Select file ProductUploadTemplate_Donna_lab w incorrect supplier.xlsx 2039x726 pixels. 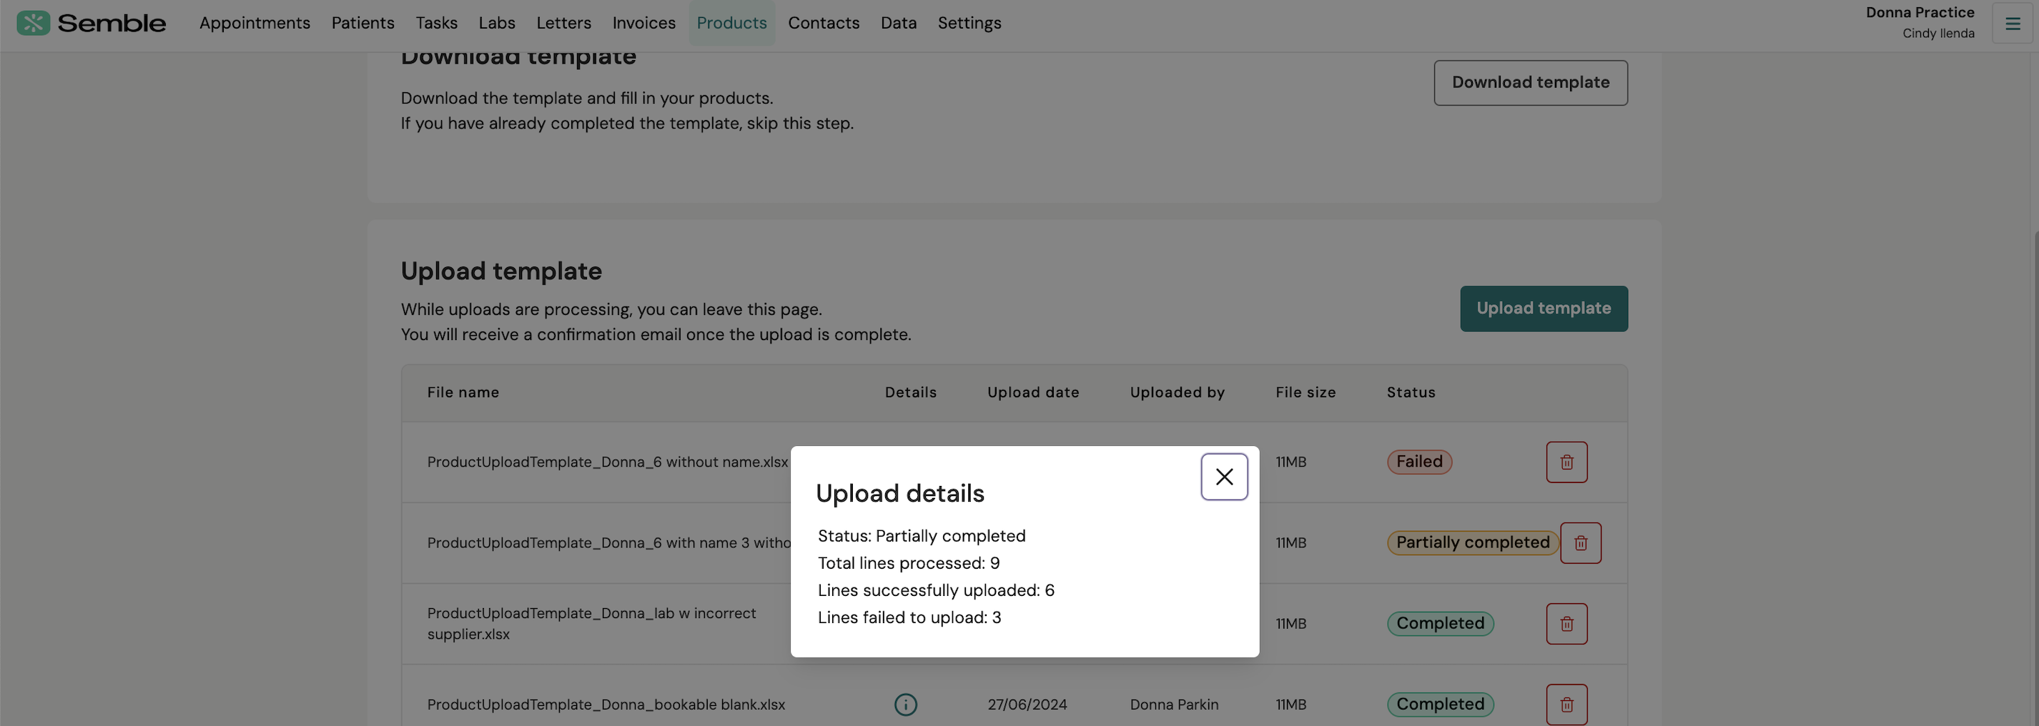pyautogui.click(x=591, y=624)
